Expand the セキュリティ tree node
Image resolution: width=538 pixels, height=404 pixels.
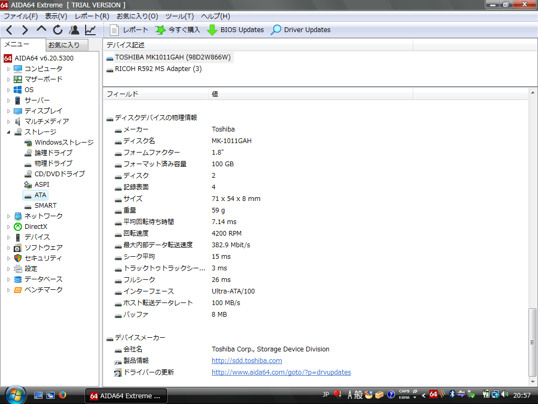click(x=8, y=258)
